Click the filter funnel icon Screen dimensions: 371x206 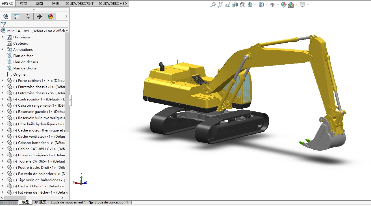4,24
